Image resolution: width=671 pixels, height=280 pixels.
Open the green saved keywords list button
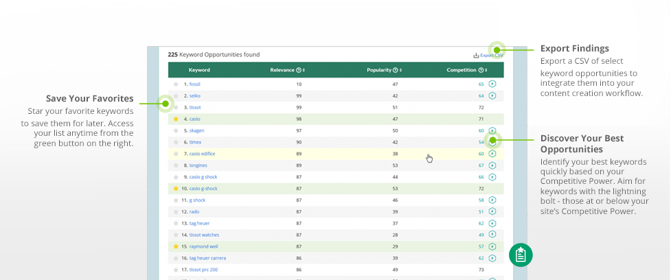(521, 255)
